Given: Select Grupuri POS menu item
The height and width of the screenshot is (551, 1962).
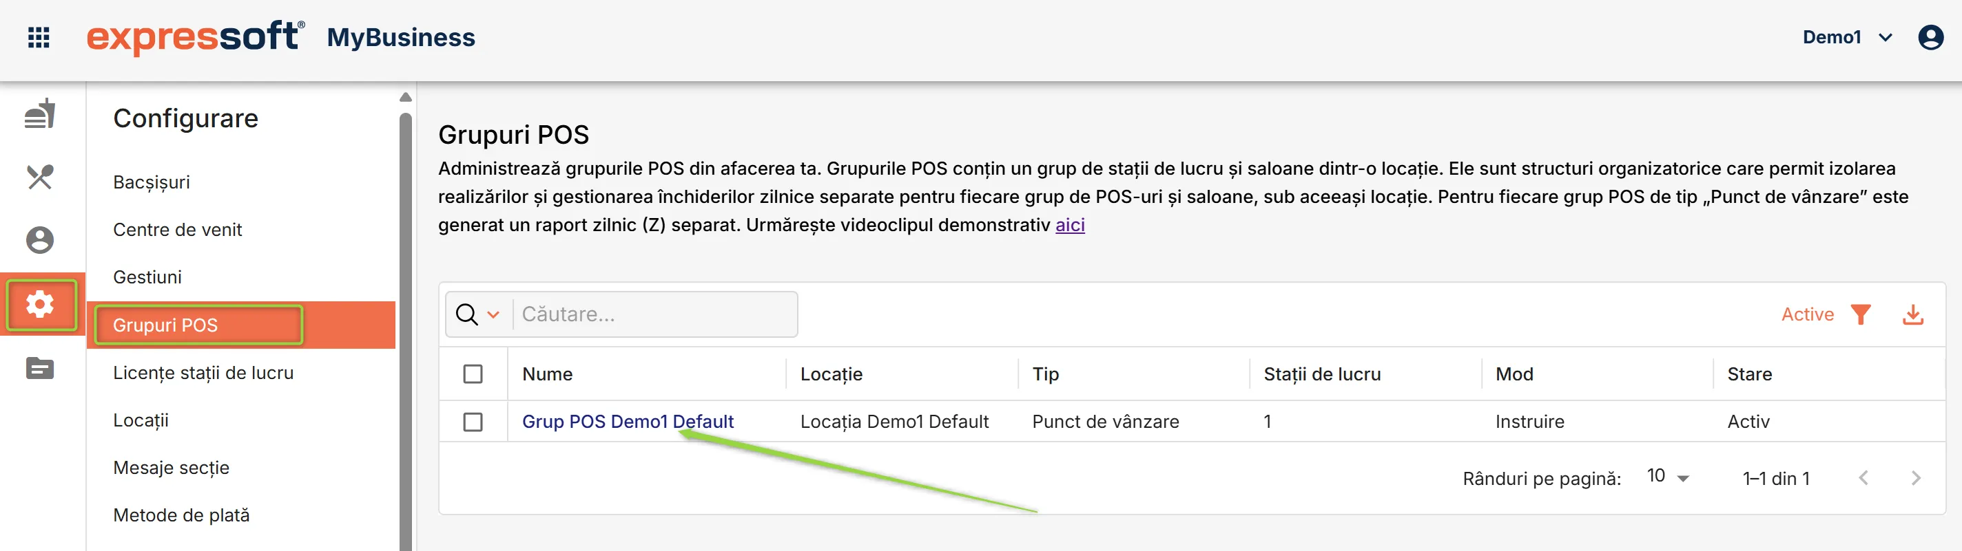Looking at the screenshot, I should (x=241, y=325).
